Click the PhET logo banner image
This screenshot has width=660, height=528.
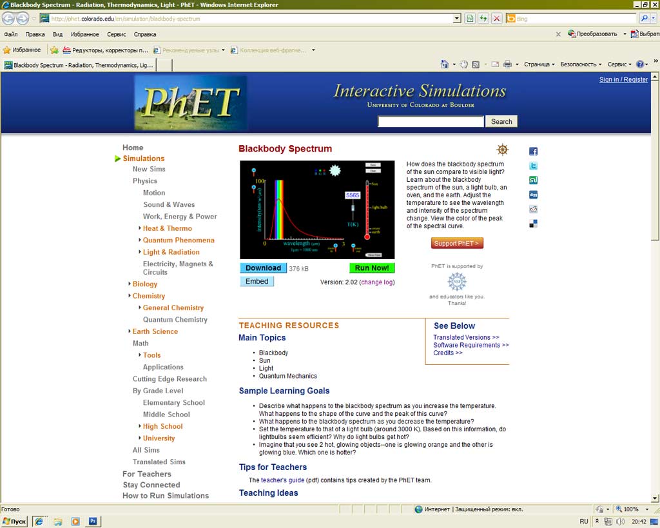191,103
